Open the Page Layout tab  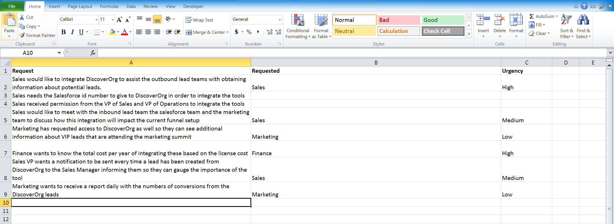pyautogui.click(x=80, y=6)
